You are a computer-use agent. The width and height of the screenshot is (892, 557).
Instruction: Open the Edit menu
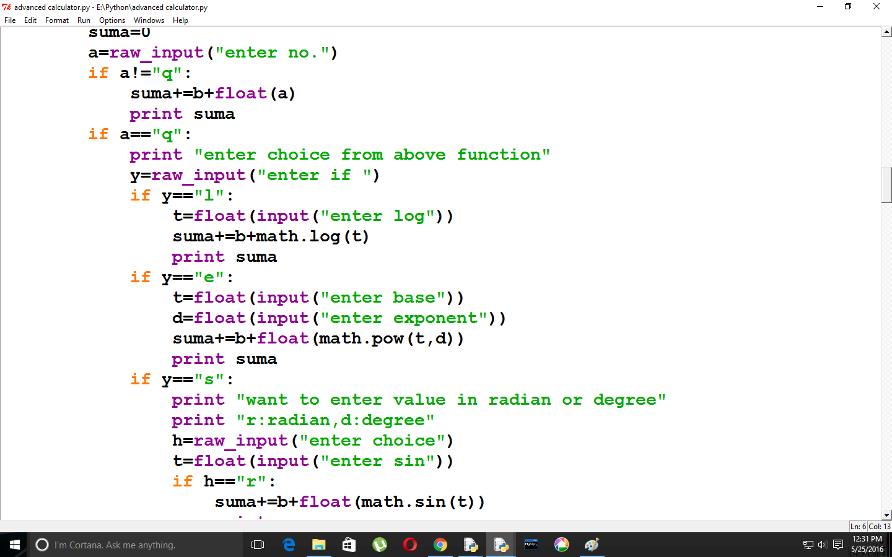pyautogui.click(x=30, y=20)
